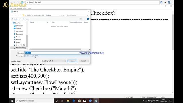Click the Search Javapro field
The image size is (183, 103).
click(77, 15)
